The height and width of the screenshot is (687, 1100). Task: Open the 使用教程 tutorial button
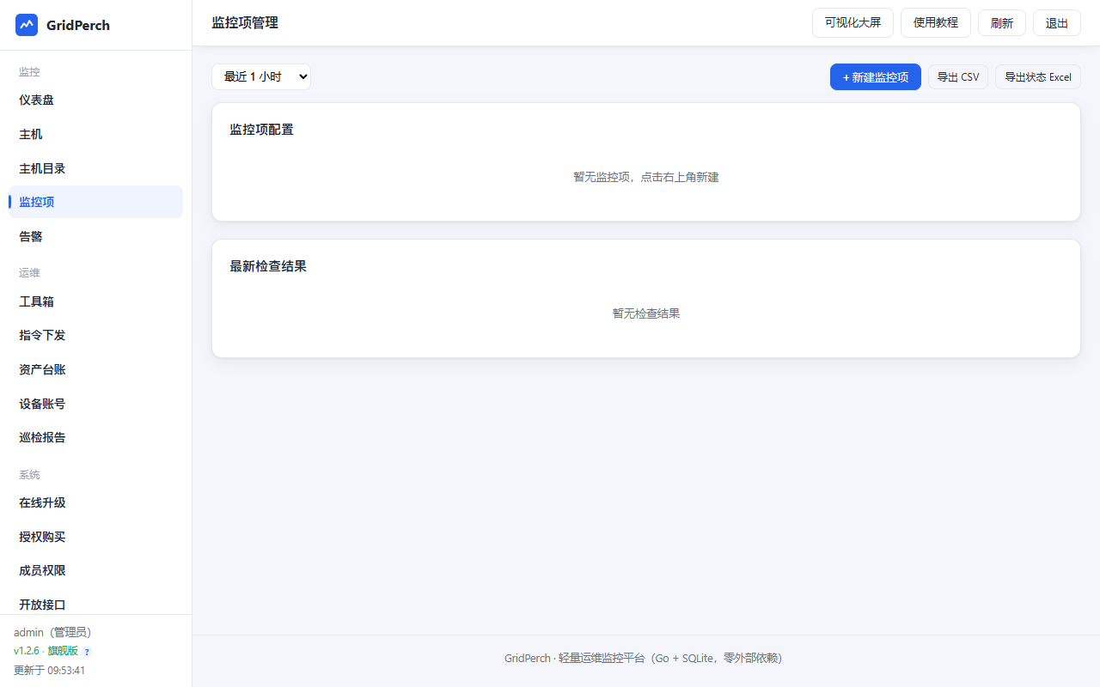tap(936, 22)
